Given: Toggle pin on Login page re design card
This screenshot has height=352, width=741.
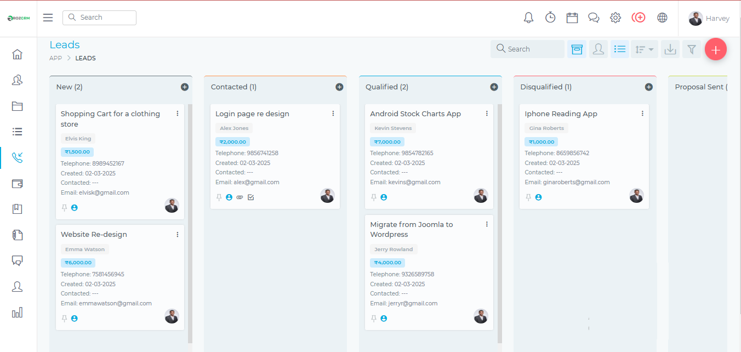Looking at the screenshot, I should point(219,197).
